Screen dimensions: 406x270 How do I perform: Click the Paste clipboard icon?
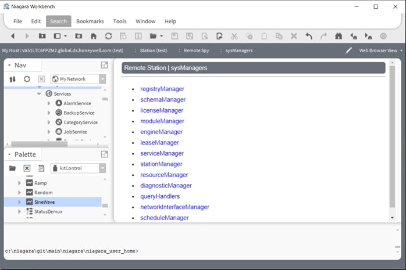pyautogui.click(x=264, y=36)
